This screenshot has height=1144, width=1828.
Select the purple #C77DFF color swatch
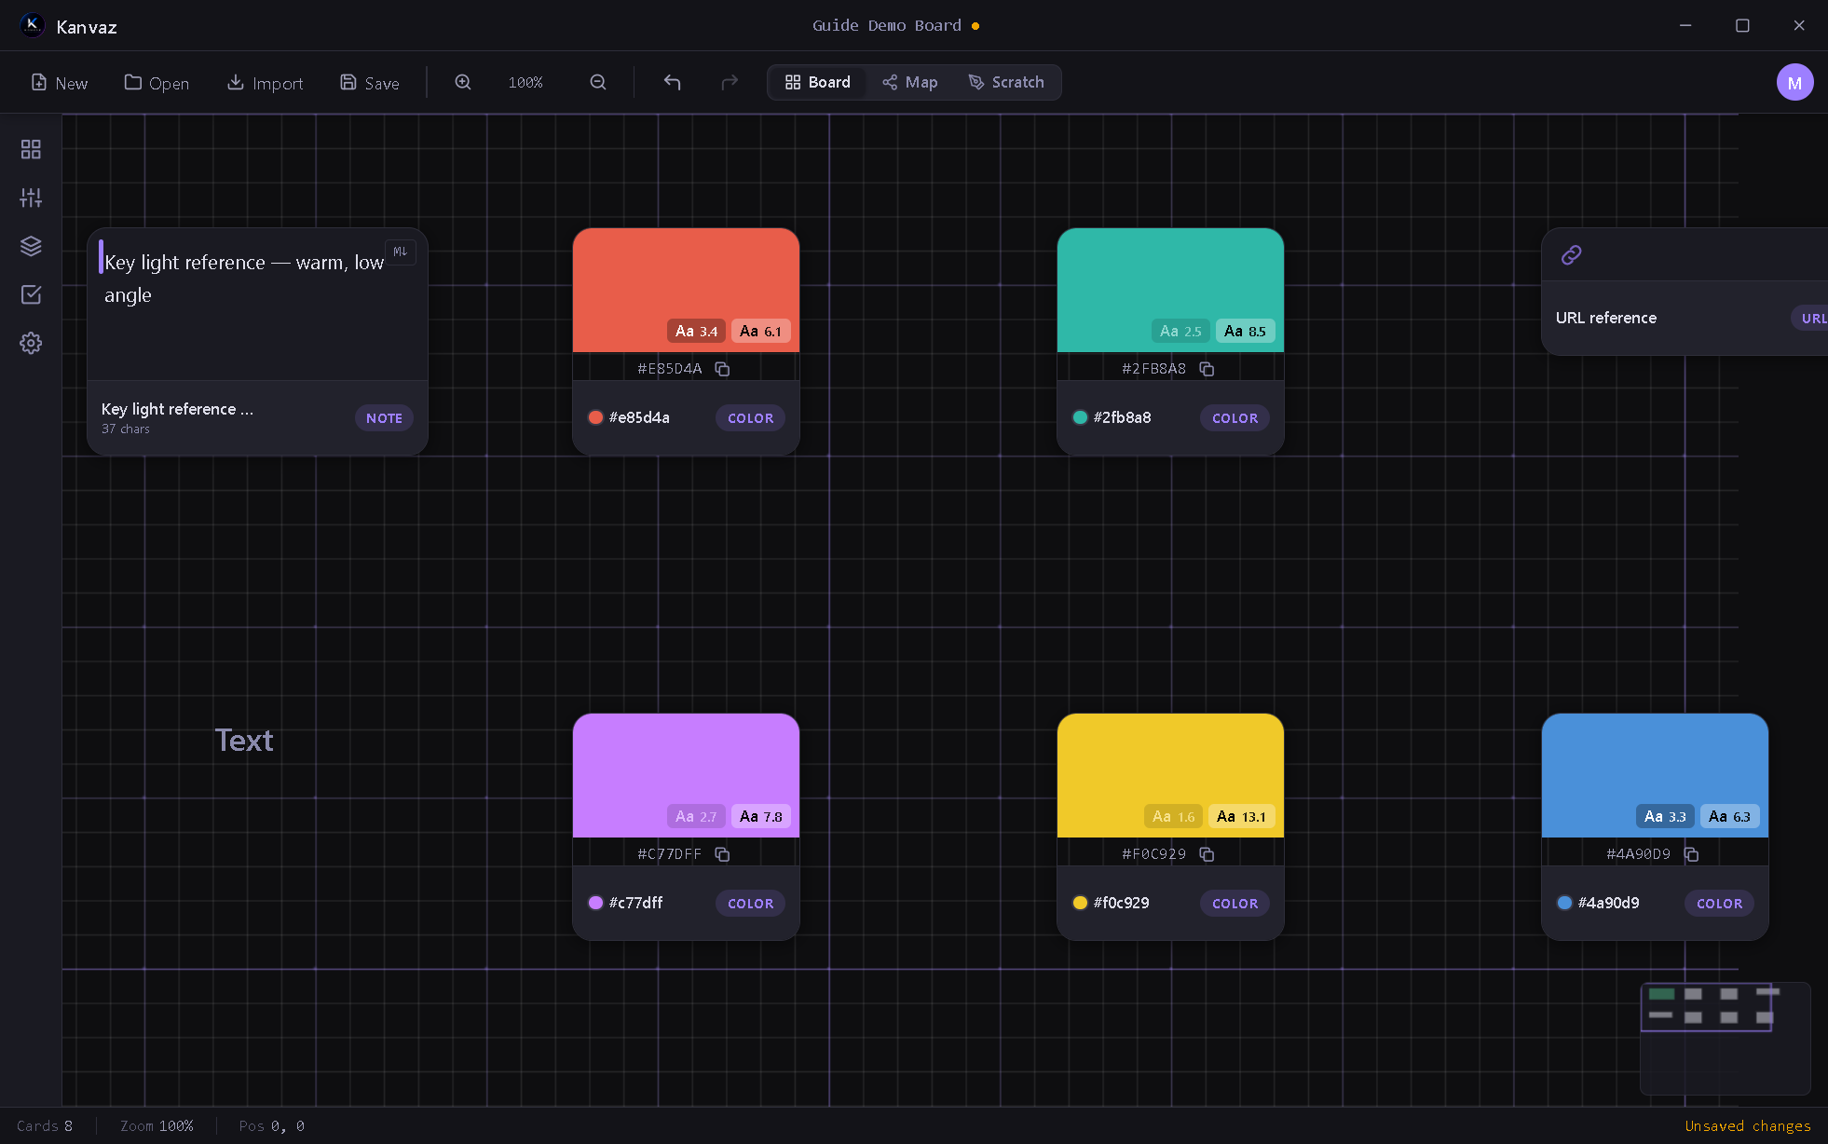[x=686, y=775]
